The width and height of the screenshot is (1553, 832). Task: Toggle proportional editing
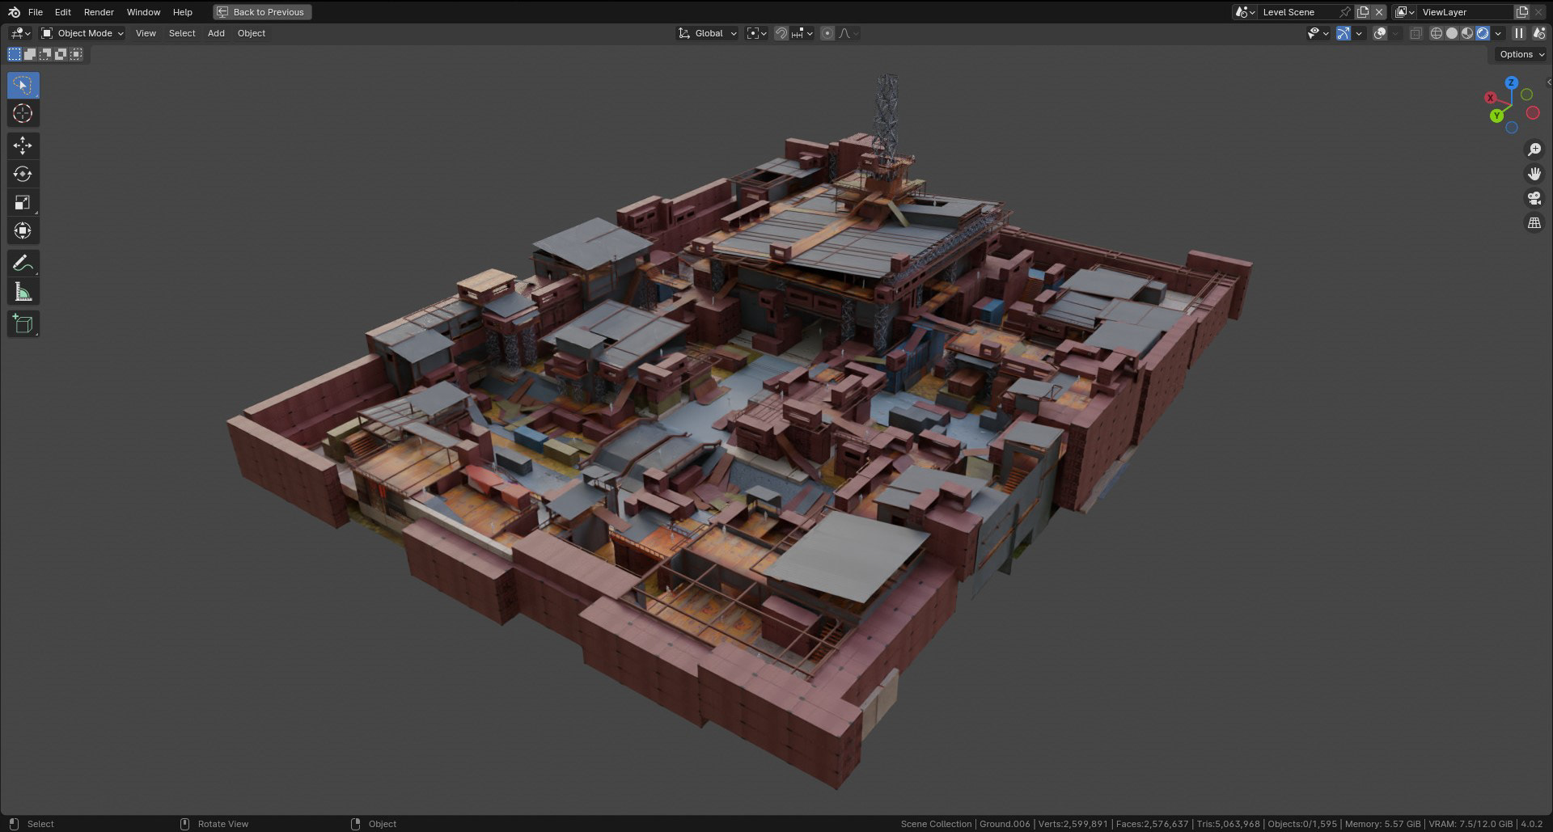827,33
